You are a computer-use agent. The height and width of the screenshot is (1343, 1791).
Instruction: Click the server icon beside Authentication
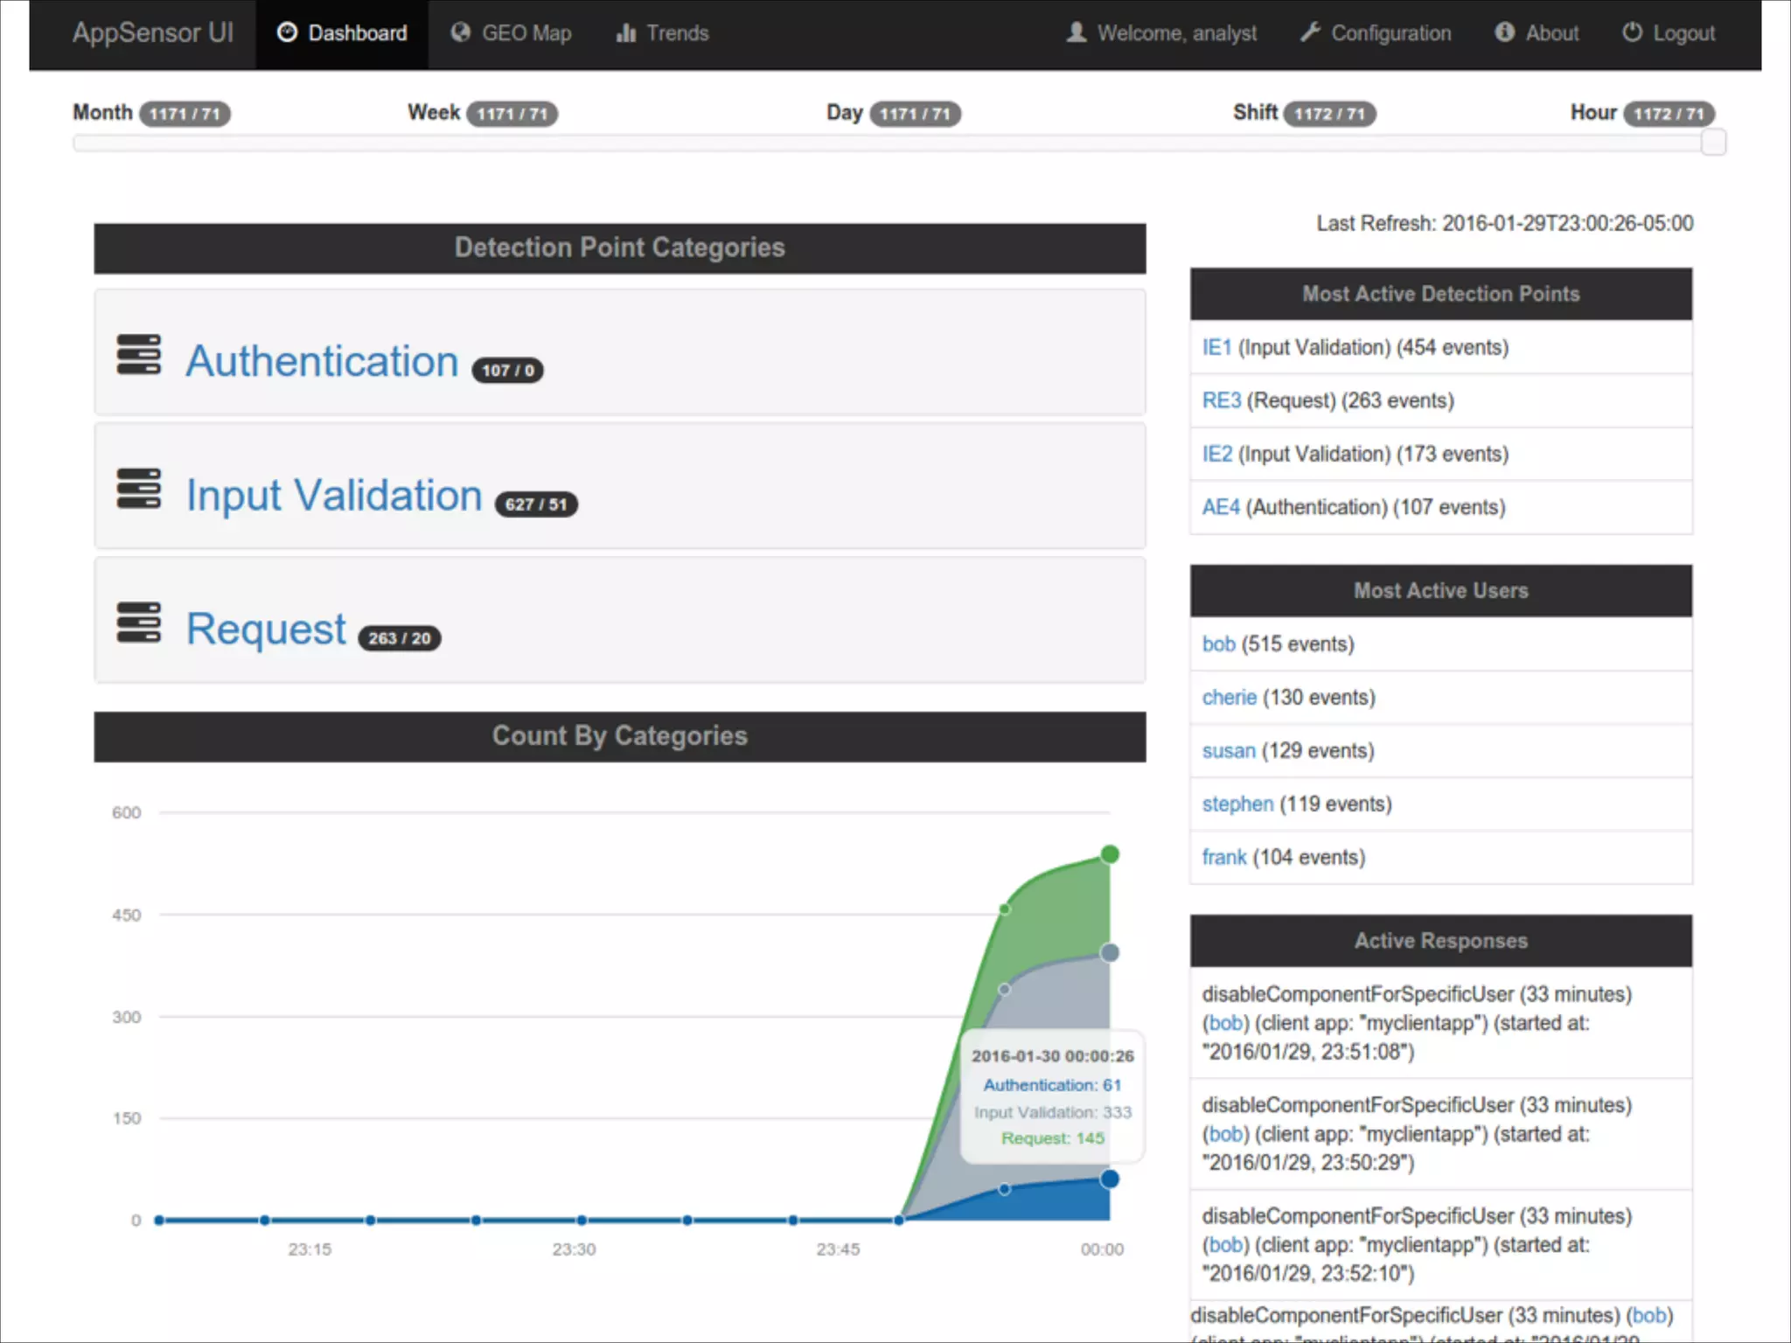click(139, 355)
